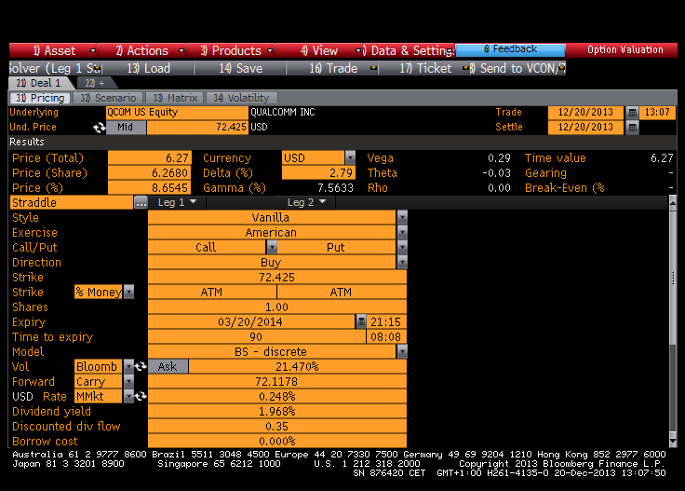Expand the Leg 1 dropdown
This screenshot has height=491, width=685.
177,202
